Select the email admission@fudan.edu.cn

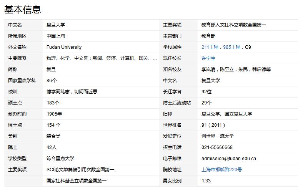coord(229,158)
